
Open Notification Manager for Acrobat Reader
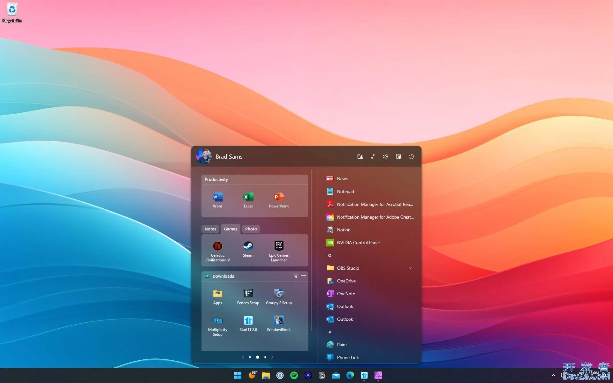tap(369, 204)
